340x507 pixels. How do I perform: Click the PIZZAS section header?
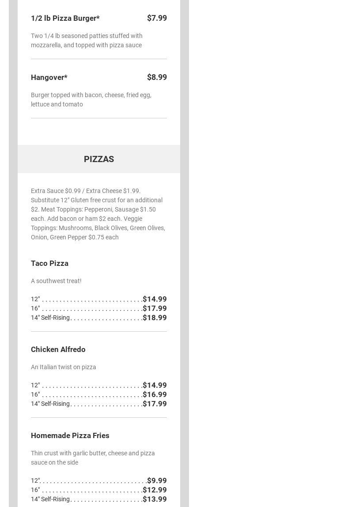(99, 159)
